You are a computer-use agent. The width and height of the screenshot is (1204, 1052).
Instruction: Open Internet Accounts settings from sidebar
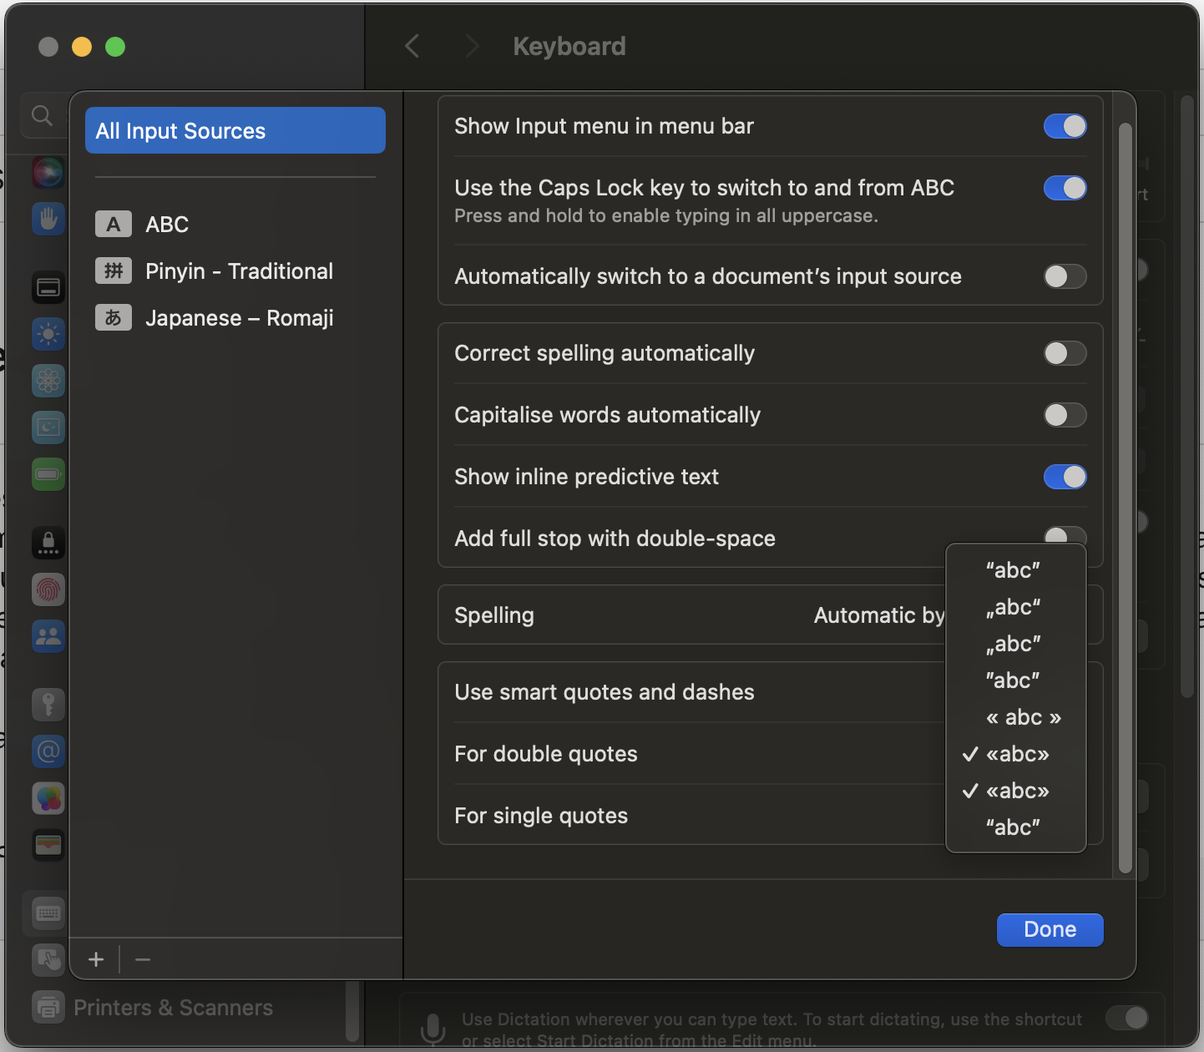[48, 751]
